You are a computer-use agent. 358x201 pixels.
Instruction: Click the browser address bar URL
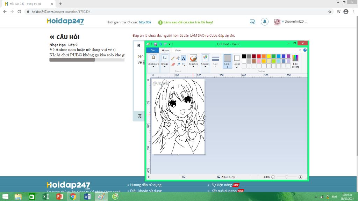61,12
